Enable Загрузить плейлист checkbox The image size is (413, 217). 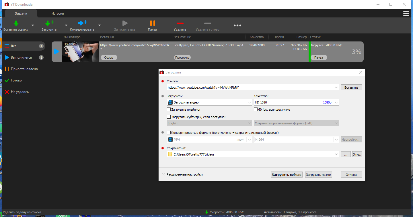(x=169, y=110)
